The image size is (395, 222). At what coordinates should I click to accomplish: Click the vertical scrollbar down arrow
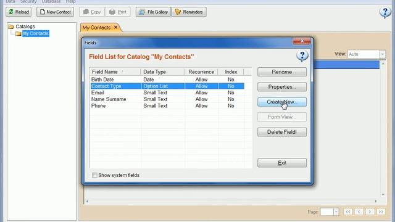point(383,194)
